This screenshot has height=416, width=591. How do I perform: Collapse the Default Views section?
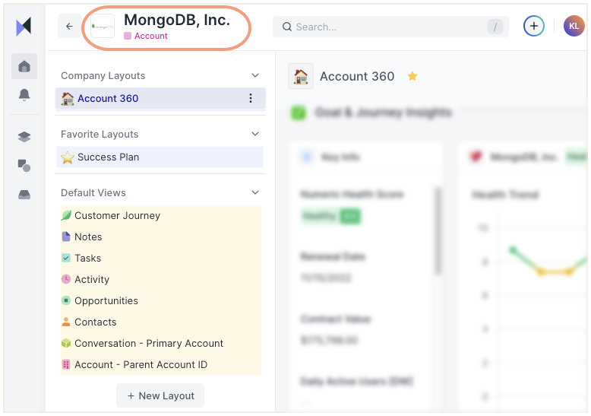pos(255,192)
